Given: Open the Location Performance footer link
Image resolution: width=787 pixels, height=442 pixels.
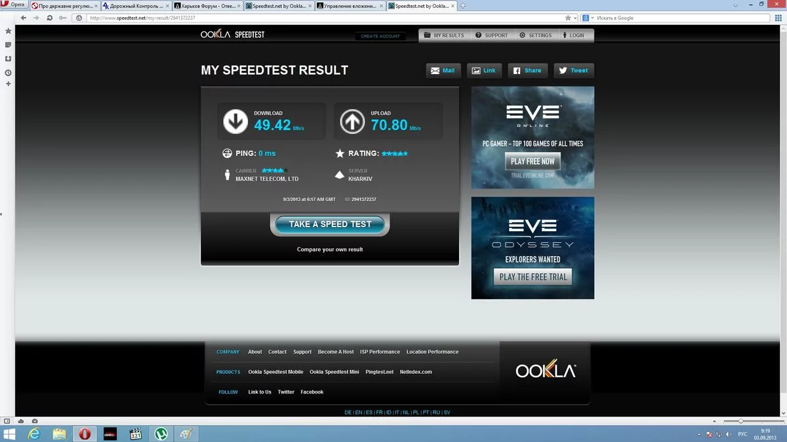Looking at the screenshot, I should 432,352.
